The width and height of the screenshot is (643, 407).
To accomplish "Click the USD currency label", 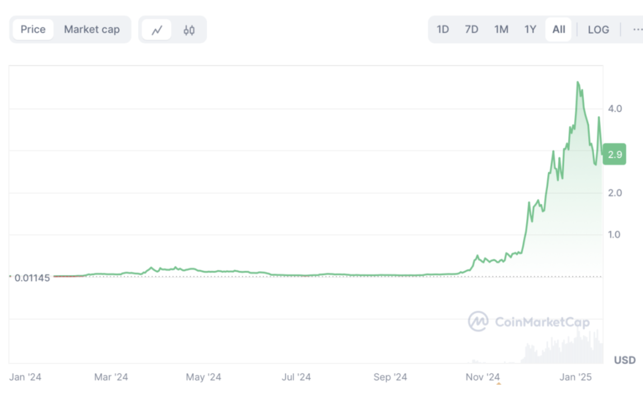I will tap(624, 360).
